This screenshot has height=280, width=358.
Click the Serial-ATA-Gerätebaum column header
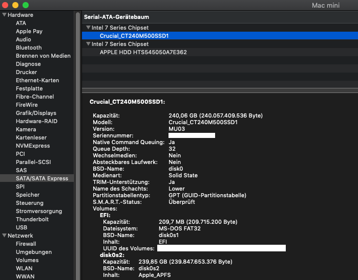click(x=220, y=17)
